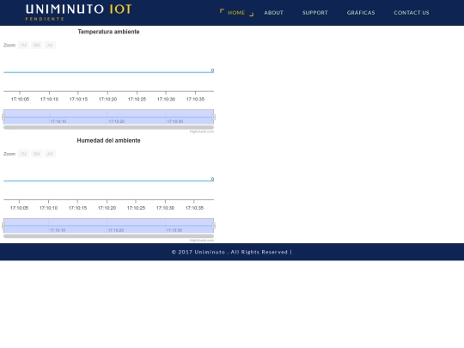Screen dimensions: 464x348
Task: Grab left navigator handle of Humedad chart
Action: coord(3,226)
